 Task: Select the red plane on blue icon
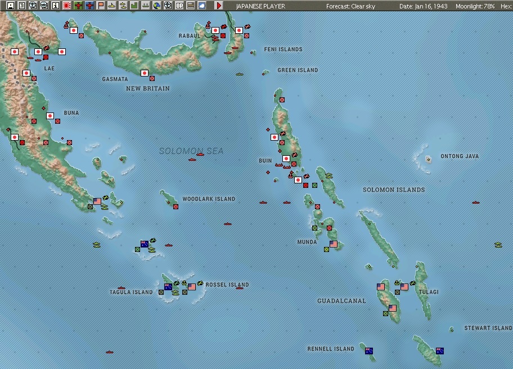[89, 5]
